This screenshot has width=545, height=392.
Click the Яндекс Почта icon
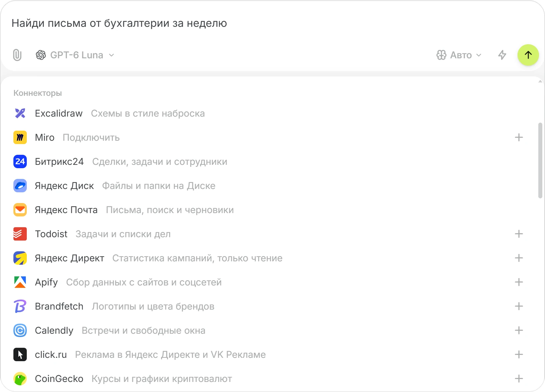coord(20,210)
